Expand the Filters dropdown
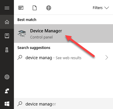 (101, 8)
